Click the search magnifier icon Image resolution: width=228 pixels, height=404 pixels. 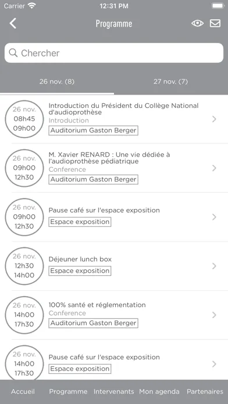point(13,53)
